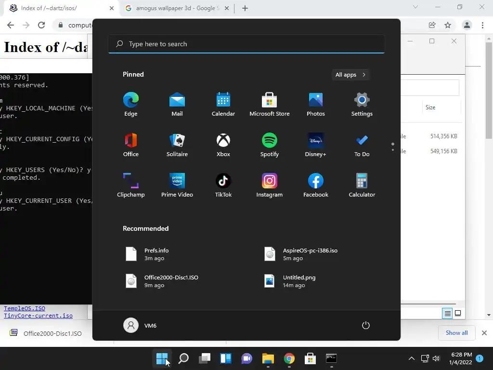Viewport: 493px width, 370px height.
Task: Share this page from Chrome toolbar
Action: point(432,25)
